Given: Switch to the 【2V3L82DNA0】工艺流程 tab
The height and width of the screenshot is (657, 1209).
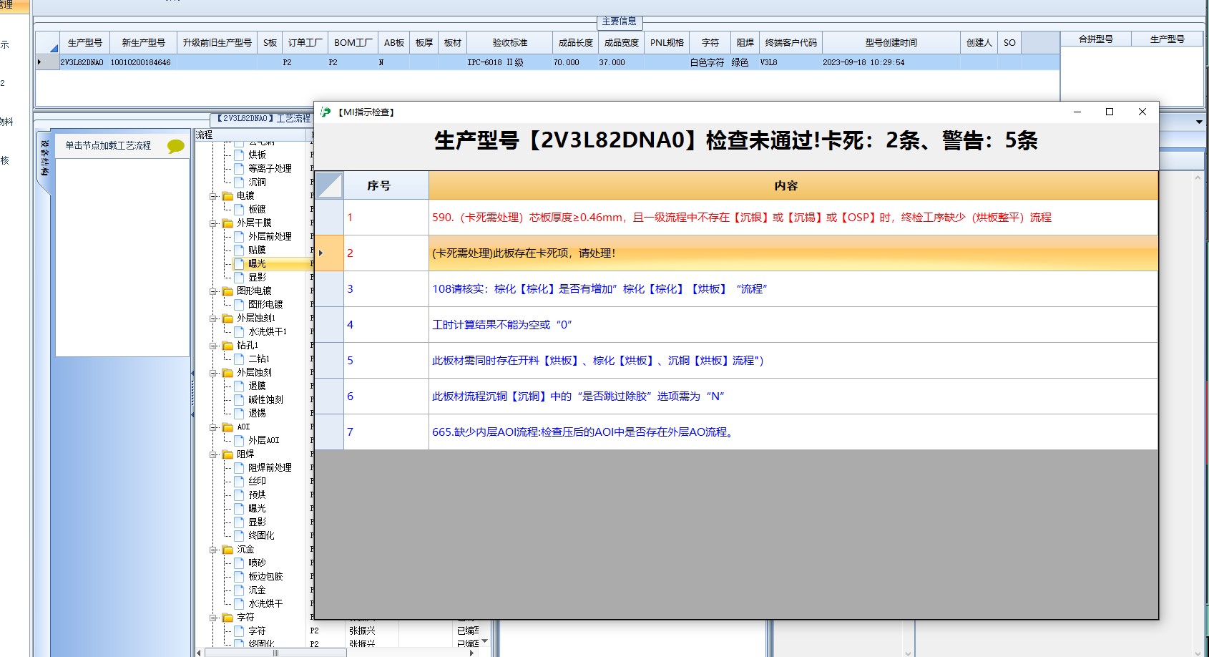Looking at the screenshot, I should (x=263, y=118).
